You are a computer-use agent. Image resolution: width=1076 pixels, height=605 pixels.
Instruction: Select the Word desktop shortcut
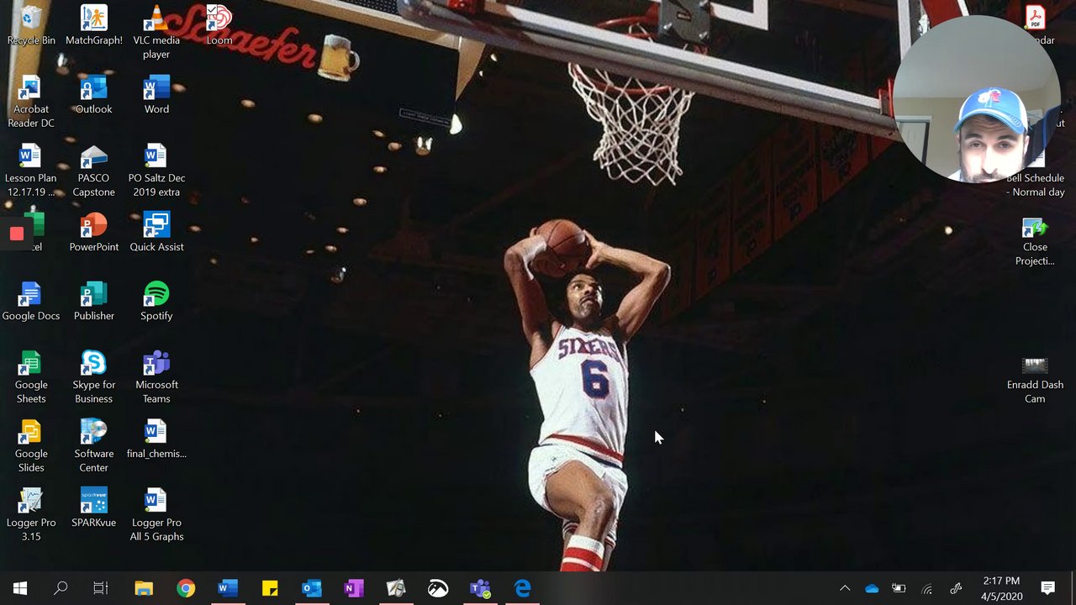pyautogui.click(x=156, y=94)
